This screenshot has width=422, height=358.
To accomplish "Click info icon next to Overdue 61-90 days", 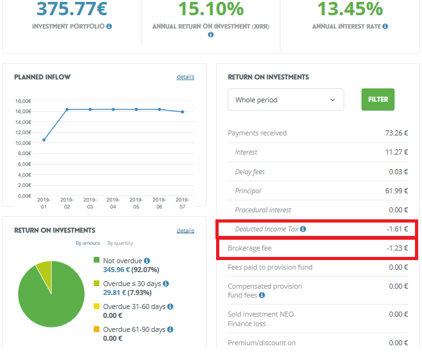I will click(x=170, y=329).
